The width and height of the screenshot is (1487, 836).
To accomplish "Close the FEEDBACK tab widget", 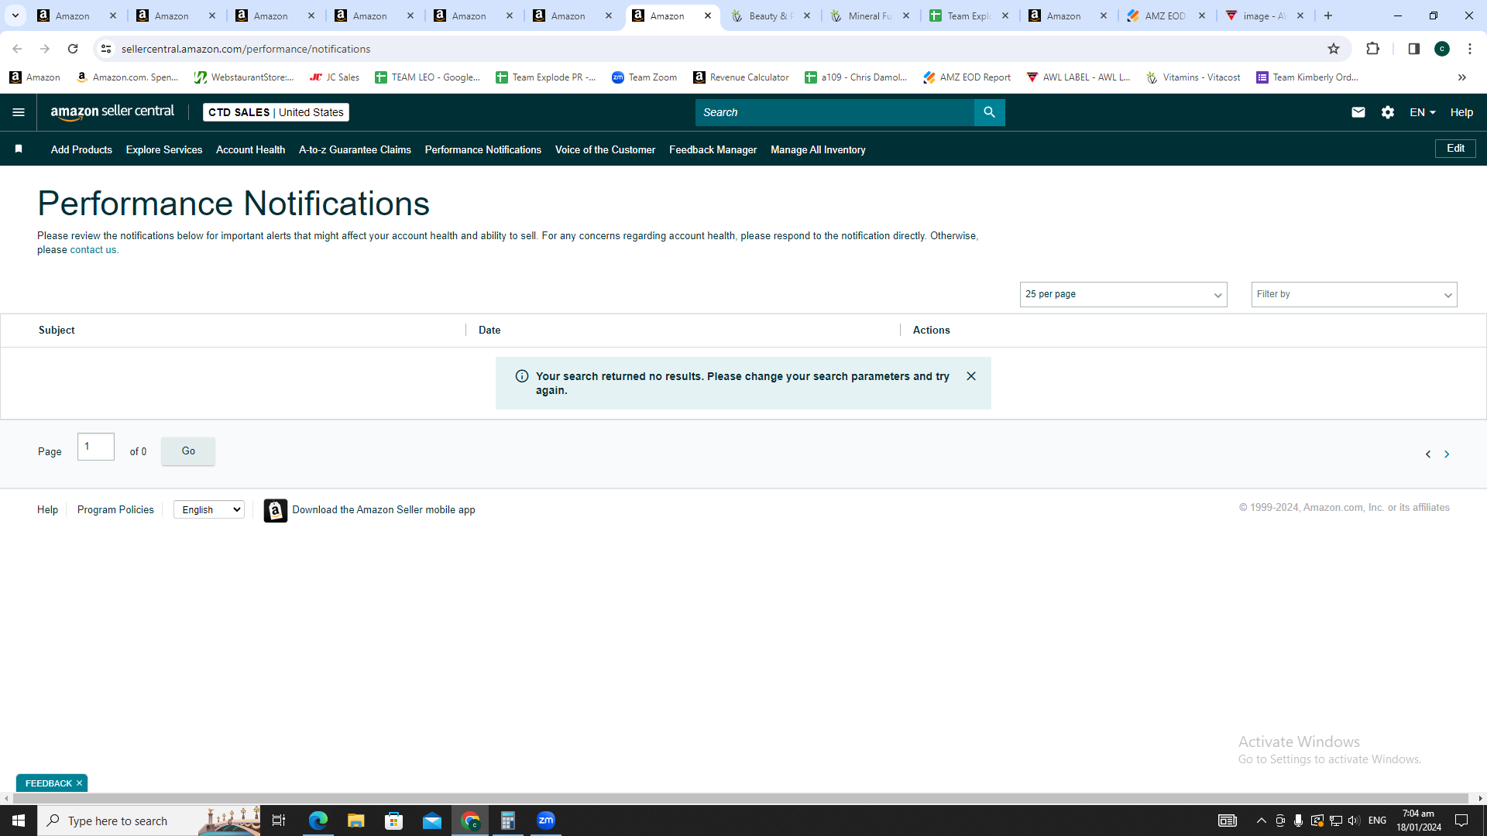I will click(79, 783).
